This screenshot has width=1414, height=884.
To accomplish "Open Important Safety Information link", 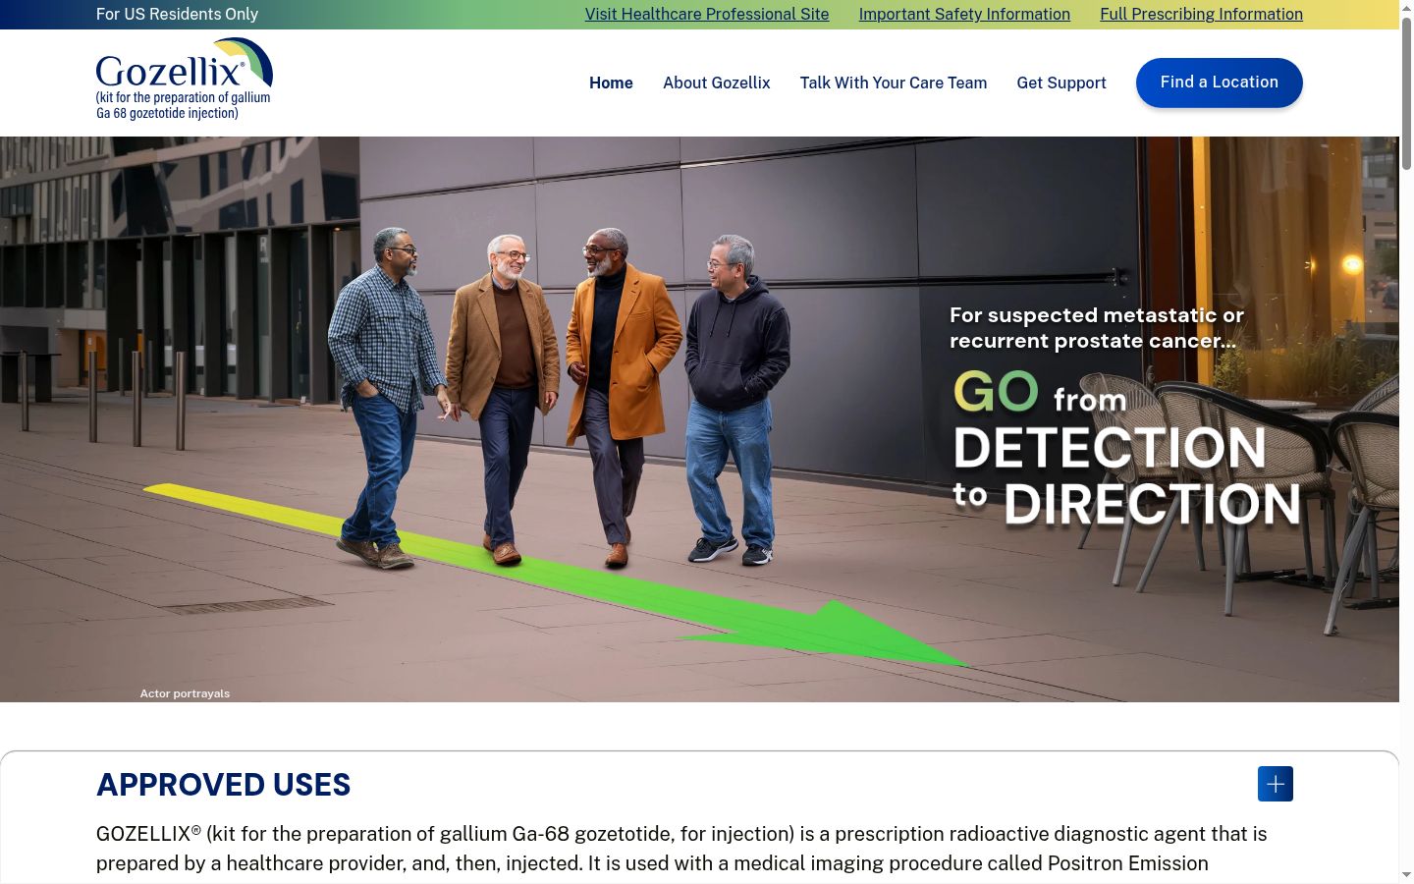I will 964,14.
